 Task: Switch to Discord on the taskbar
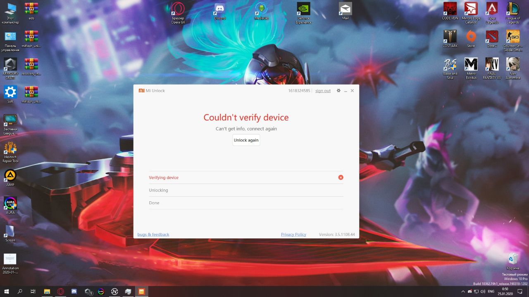74,292
